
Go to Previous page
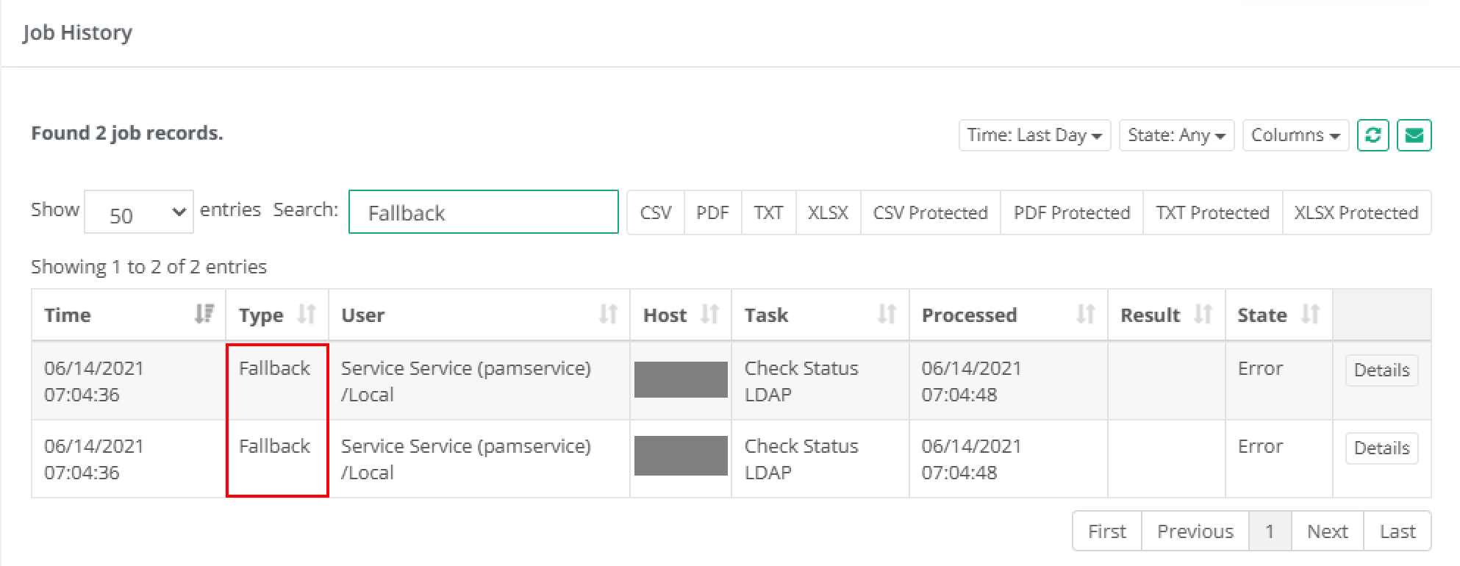click(x=1195, y=531)
